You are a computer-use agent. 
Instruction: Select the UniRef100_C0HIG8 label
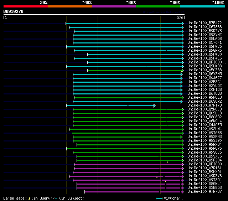coord(204,90)
